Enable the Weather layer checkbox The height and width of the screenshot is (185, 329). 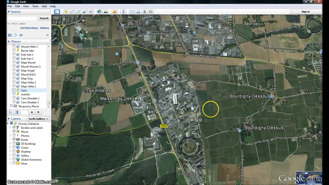[14, 152]
